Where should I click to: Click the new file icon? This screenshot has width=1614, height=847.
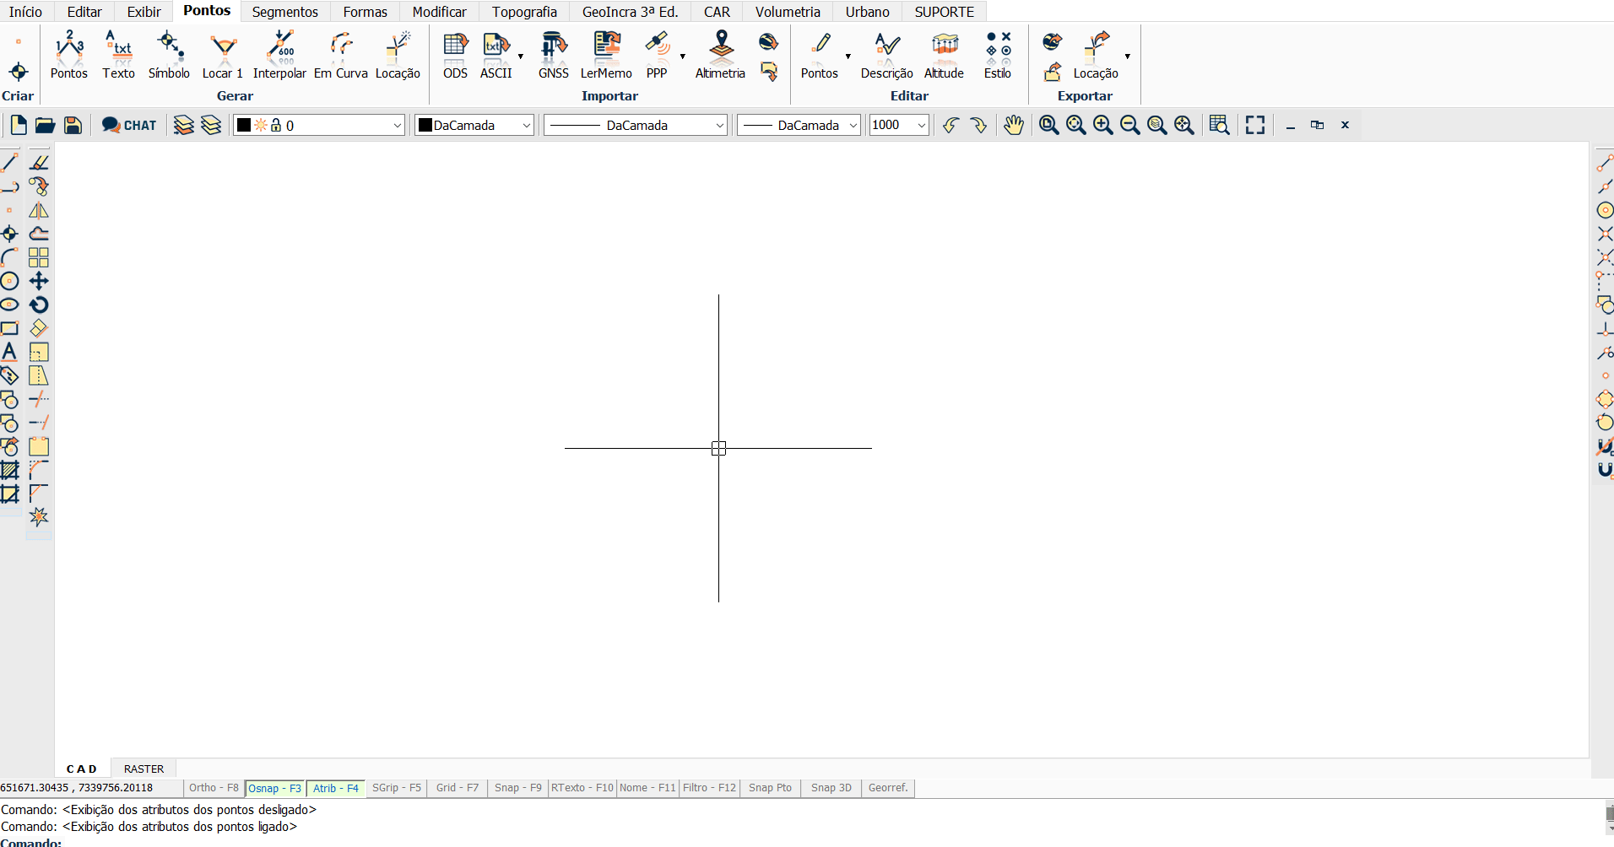click(18, 125)
